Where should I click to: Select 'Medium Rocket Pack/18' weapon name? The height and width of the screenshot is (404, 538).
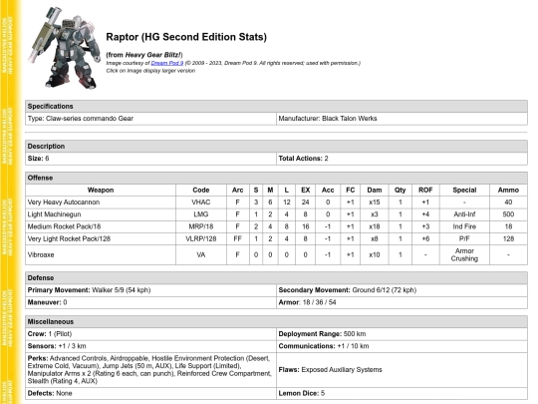tap(64, 226)
